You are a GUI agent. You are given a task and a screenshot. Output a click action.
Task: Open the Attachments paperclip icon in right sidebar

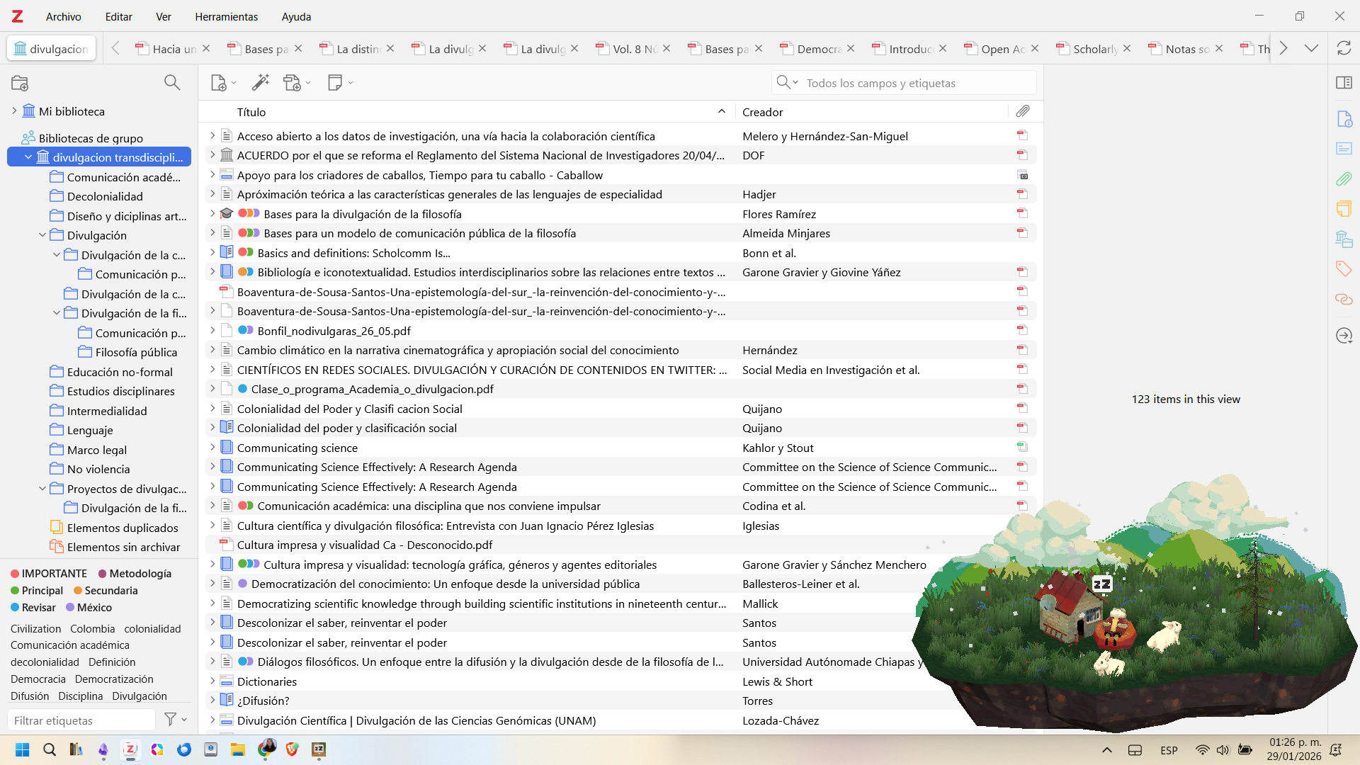click(1344, 178)
